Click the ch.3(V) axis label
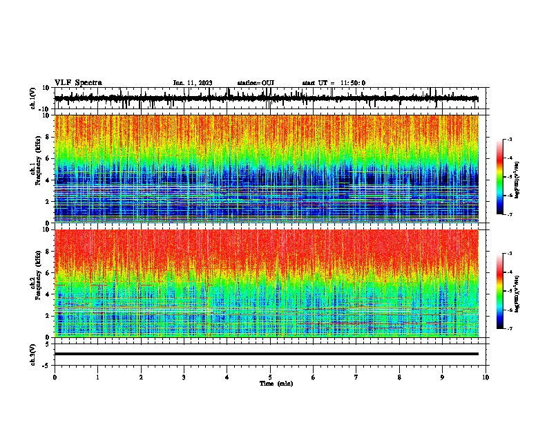547x423 pixels. click(33, 355)
